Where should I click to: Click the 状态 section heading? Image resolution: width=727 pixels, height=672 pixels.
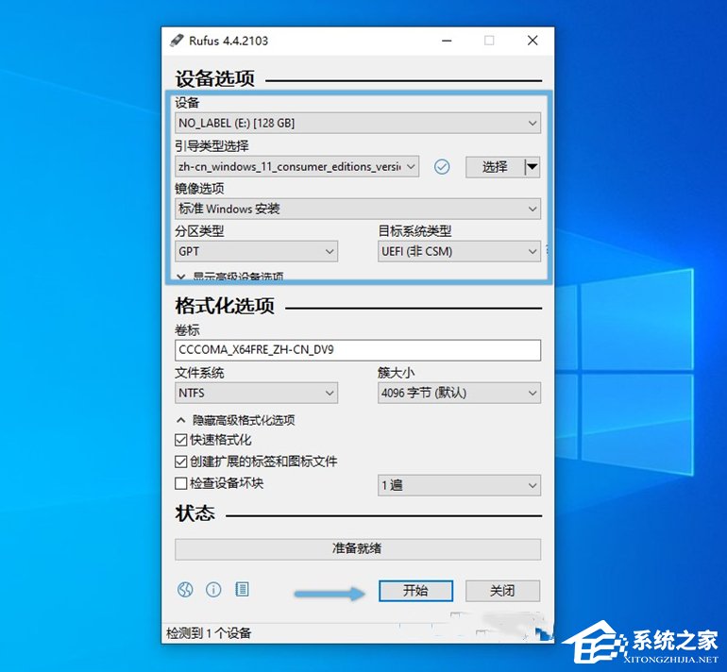[x=194, y=513]
